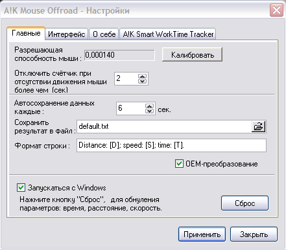Open the О себе tab
This screenshot has height=250, width=286.
tap(104, 34)
